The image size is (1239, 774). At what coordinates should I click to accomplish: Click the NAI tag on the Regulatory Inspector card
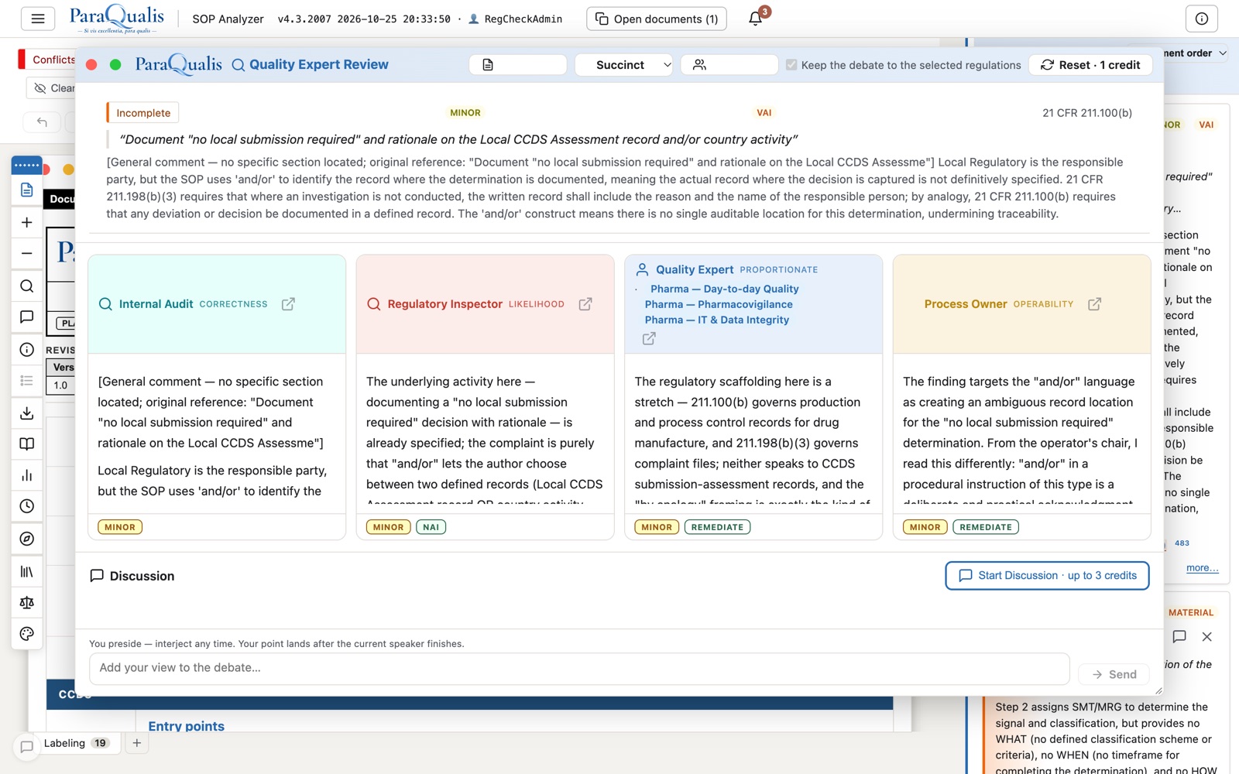(431, 527)
